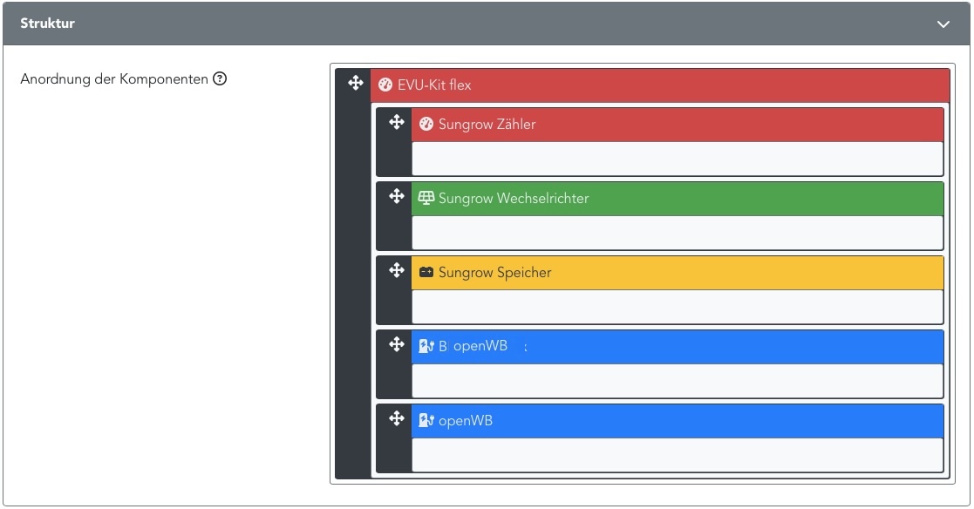Image resolution: width=974 pixels, height=509 pixels.
Task: Grab the move handle of Sungrow Zähler
Action: click(396, 122)
